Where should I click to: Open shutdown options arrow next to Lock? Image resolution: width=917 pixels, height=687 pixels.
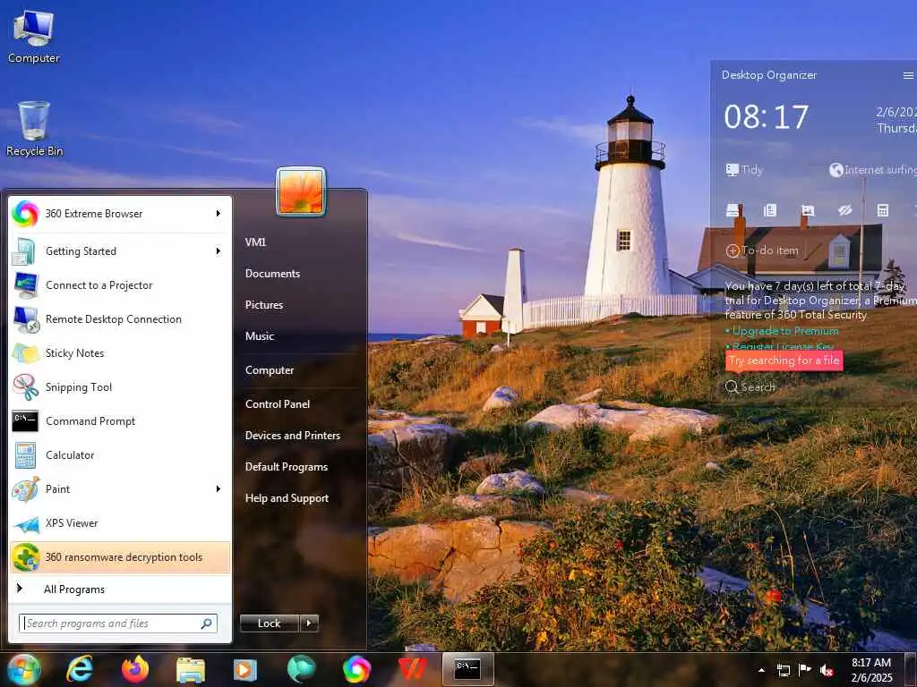click(x=309, y=623)
